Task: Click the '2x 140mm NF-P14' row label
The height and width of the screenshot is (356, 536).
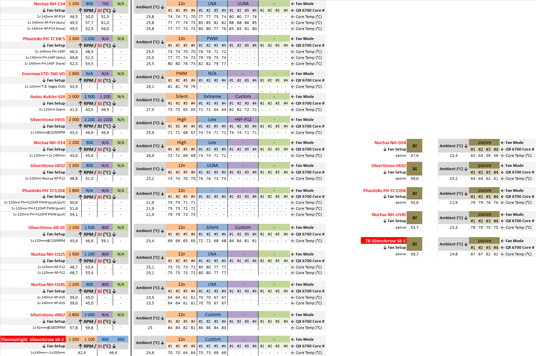Action: click(x=51, y=17)
